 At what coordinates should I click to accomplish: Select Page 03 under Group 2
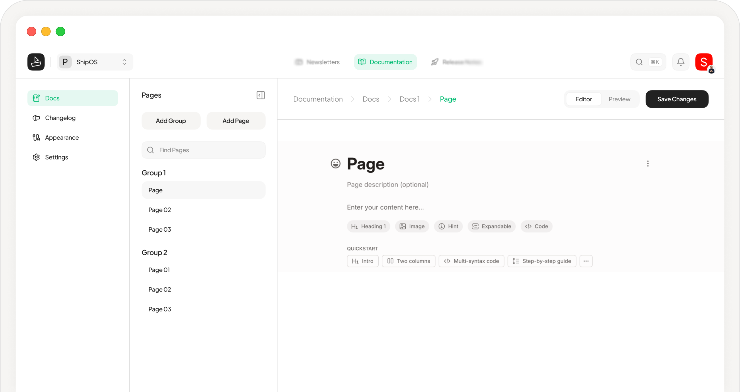159,309
